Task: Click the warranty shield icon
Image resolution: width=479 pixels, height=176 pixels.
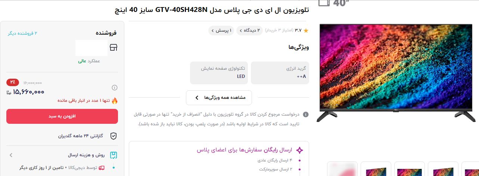Action: coord(113,136)
